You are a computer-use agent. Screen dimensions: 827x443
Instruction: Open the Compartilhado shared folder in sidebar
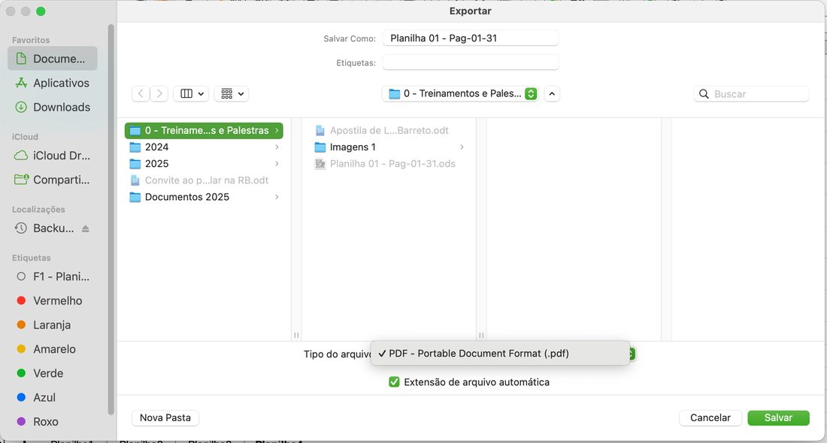coord(52,180)
